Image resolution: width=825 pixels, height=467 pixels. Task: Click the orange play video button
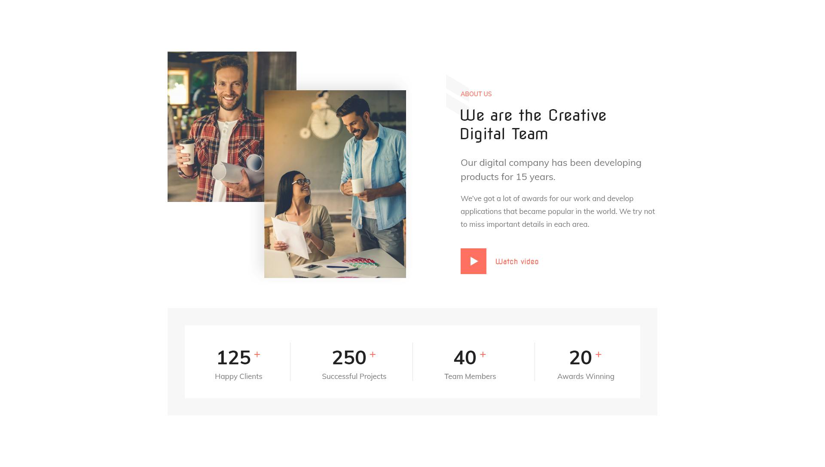point(473,261)
